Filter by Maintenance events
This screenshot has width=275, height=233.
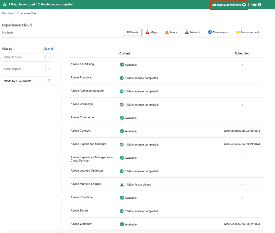(218, 32)
